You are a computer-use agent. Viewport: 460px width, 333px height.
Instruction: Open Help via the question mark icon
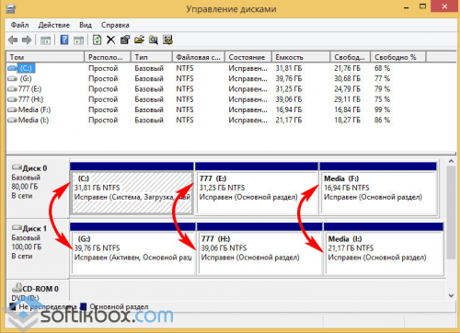click(x=64, y=40)
